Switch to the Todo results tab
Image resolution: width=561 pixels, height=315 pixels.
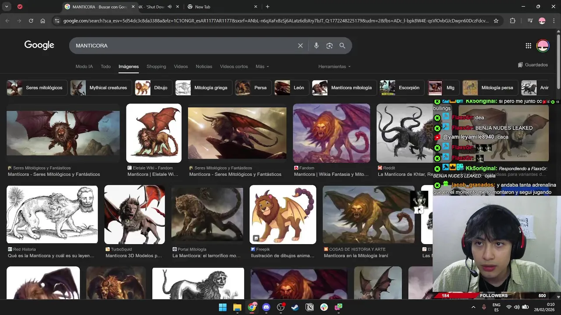click(x=106, y=66)
